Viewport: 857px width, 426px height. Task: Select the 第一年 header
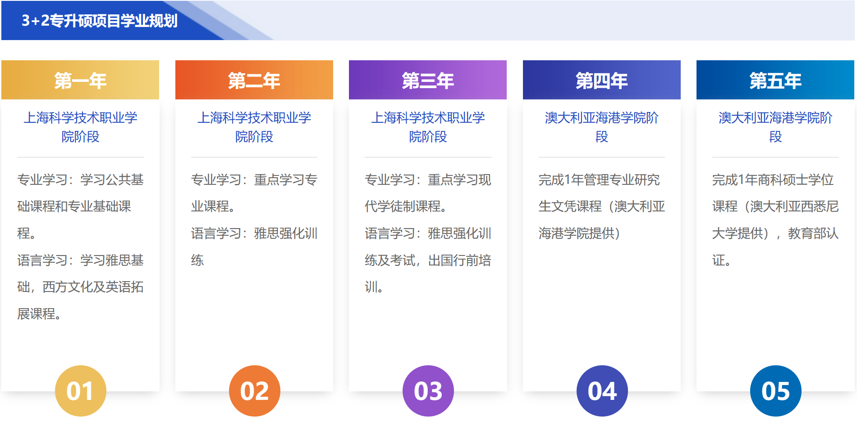coord(80,80)
